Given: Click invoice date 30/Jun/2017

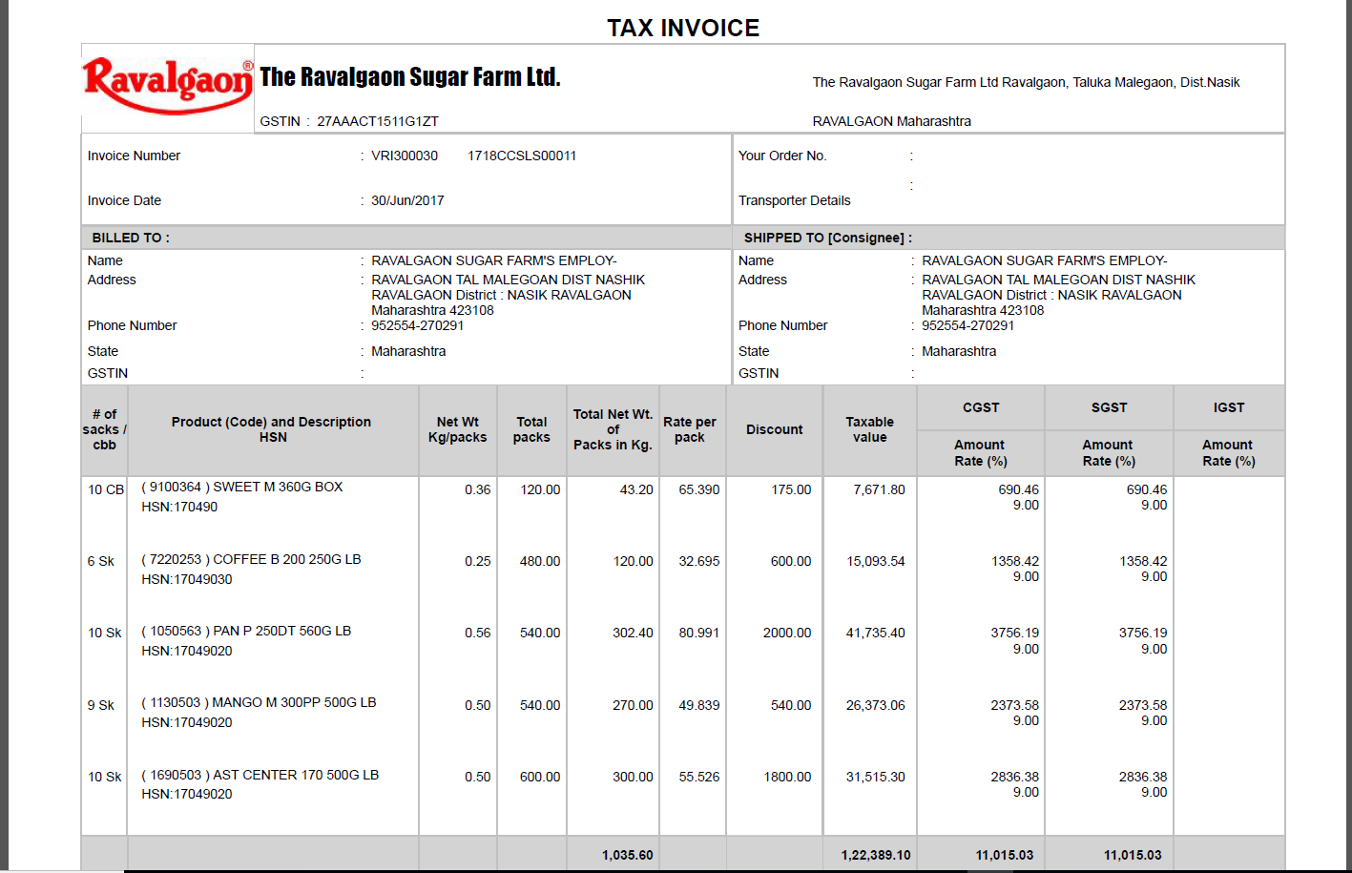Looking at the screenshot, I should (x=407, y=200).
